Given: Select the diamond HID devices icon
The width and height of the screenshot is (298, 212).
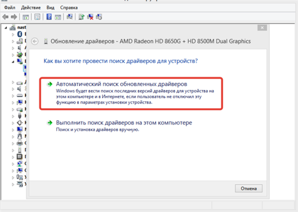Looking at the screenshot, I should point(19,123).
